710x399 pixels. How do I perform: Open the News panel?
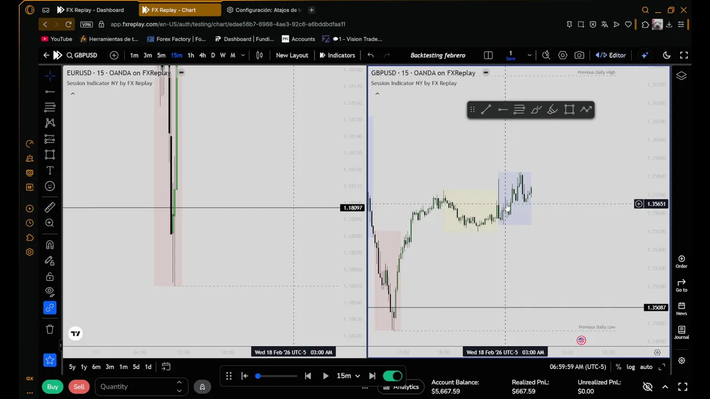[x=681, y=309]
